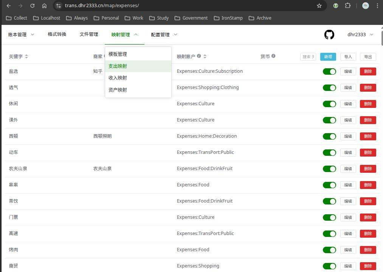Open the dhr2333 user account dropdown

point(360,35)
